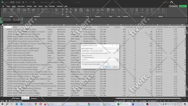
Task: Insert a Win/Loss sparkline
Action: point(102,11)
